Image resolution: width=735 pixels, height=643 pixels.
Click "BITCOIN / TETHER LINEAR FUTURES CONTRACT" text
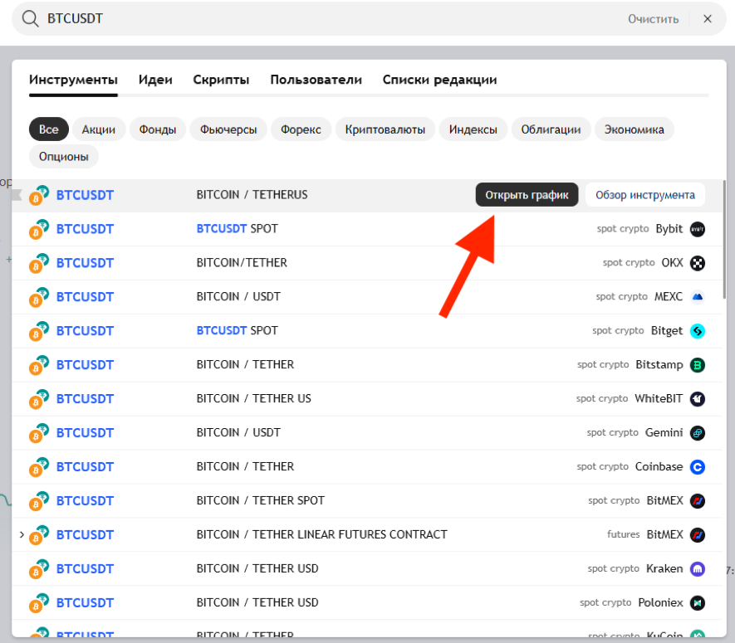coord(321,534)
